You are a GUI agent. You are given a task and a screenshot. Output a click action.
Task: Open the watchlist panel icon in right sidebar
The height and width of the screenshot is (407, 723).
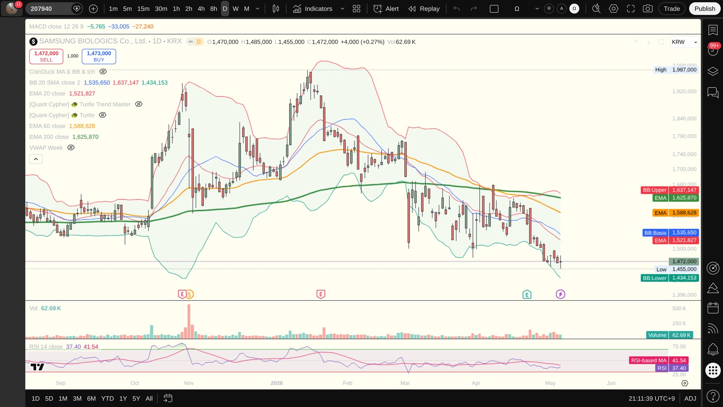tap(713, 30)
